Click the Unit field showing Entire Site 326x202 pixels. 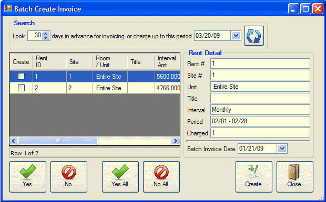pos(260,87)
